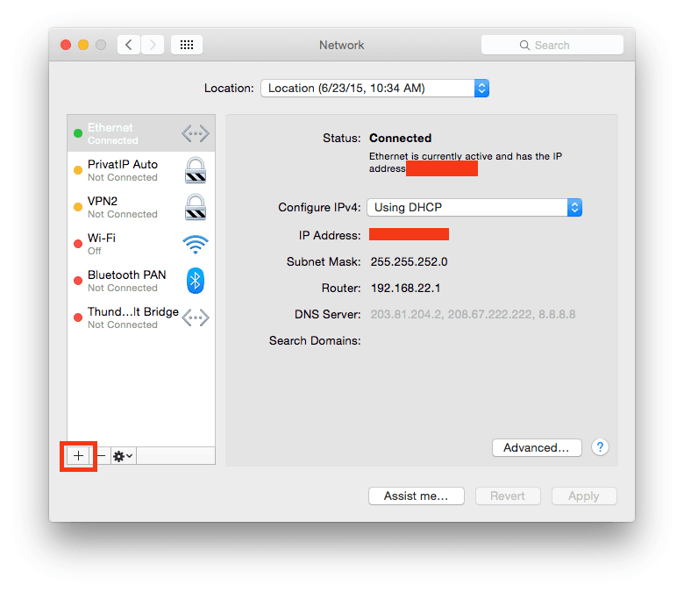Click the Ethernet arrows icon
684x592 pixels.
pos(195,133)
